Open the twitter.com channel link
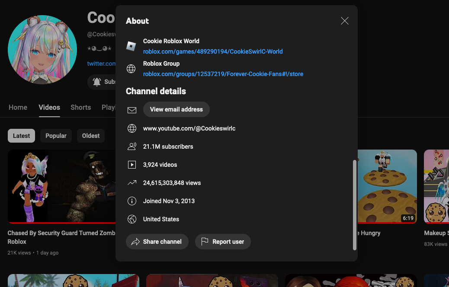This screenshot has width=449, height=287. coord(101,64)
